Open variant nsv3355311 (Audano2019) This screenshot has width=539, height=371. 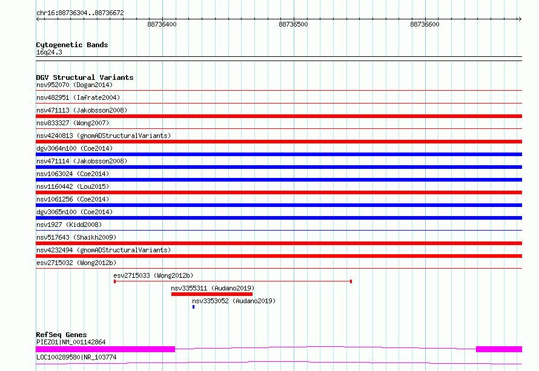[213, 288]
